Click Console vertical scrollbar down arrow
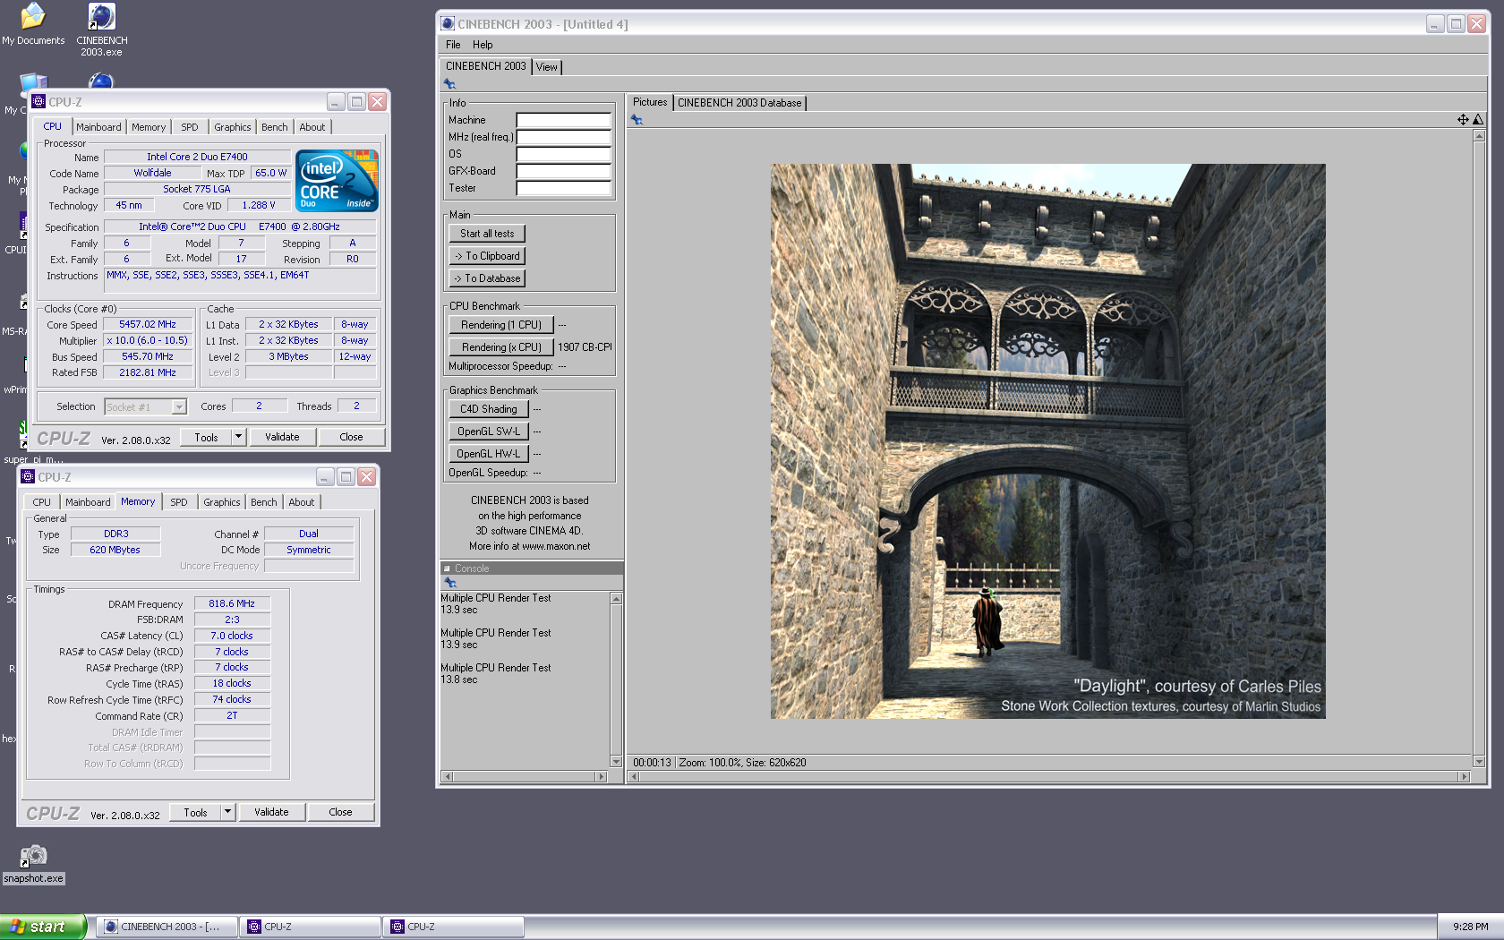Viewport: 1504px width, 940px height. pyautogui.click(x=616, y=762)
